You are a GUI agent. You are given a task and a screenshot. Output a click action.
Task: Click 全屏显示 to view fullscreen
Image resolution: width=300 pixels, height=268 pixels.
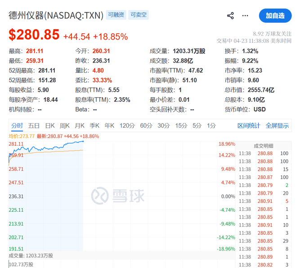pos(277,126)
